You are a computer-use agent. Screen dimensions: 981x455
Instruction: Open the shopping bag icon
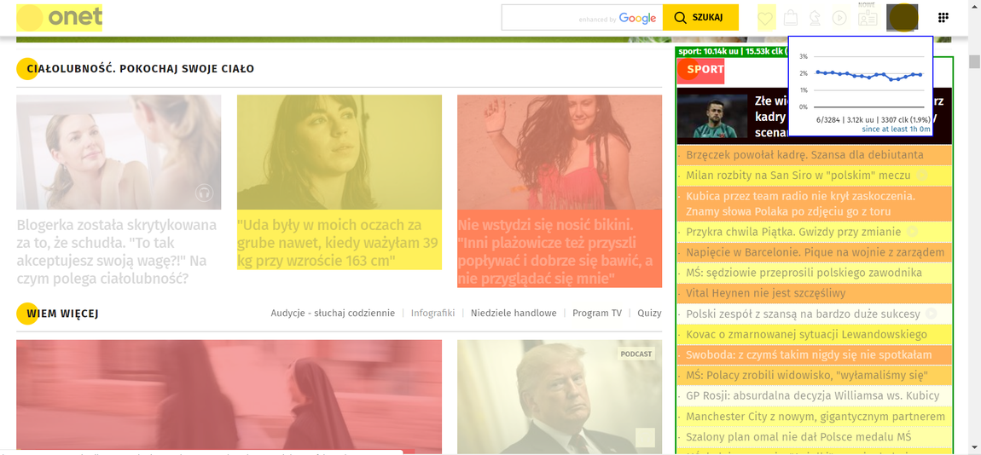792,18
